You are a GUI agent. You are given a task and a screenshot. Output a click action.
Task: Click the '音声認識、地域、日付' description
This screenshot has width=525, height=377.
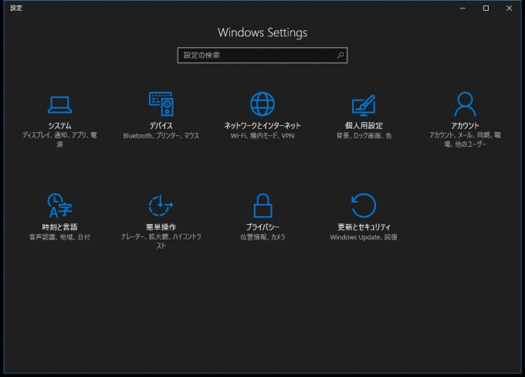(x=59, y=237)
